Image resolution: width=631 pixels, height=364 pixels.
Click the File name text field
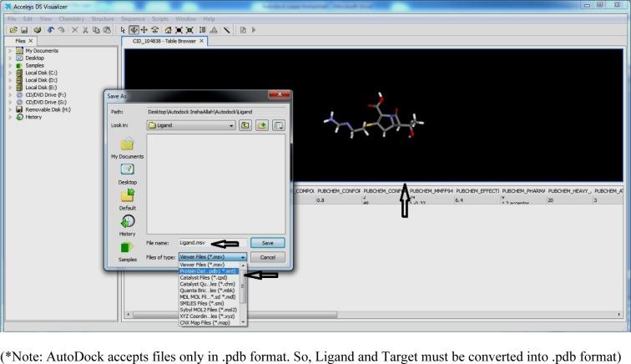[x=212, y=243]
